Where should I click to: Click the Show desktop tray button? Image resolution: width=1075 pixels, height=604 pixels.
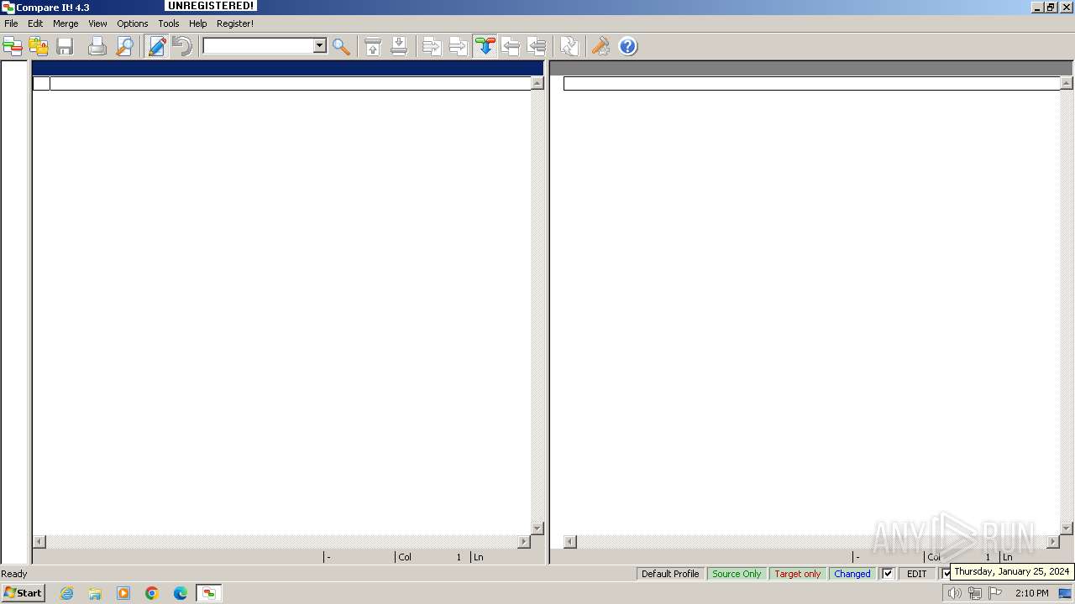coord(1065,593)
